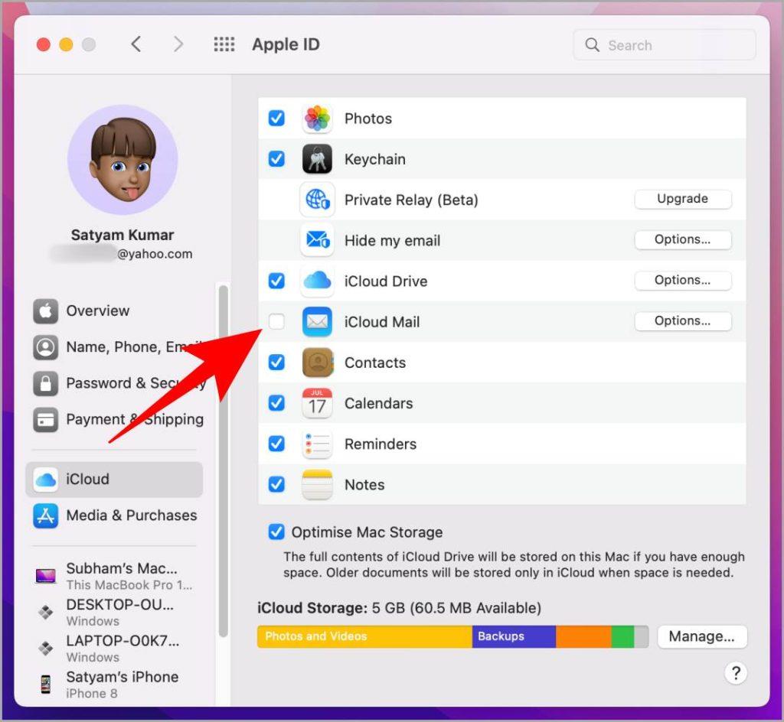Screen dimensions: 784x722
Task: Open the show-all preferences grid icon
Action: point(224,44)
